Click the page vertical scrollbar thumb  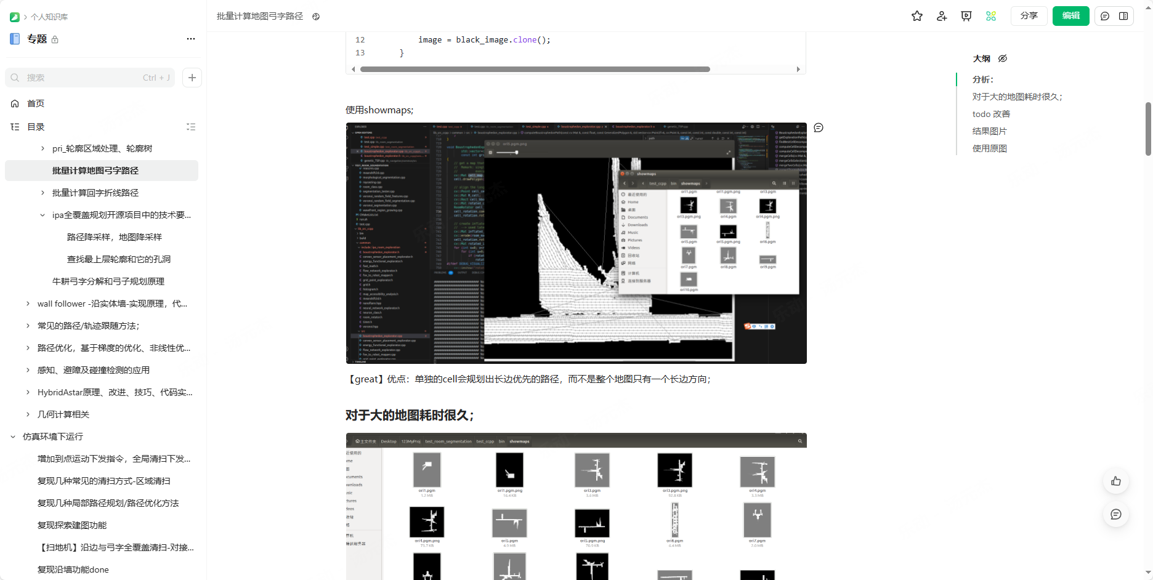pyautogui.click(x=1148, y=129)
